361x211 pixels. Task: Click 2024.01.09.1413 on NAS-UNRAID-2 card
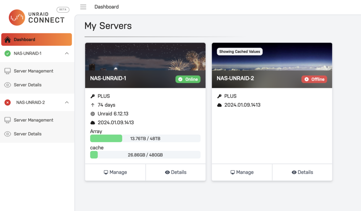[243, 105]
